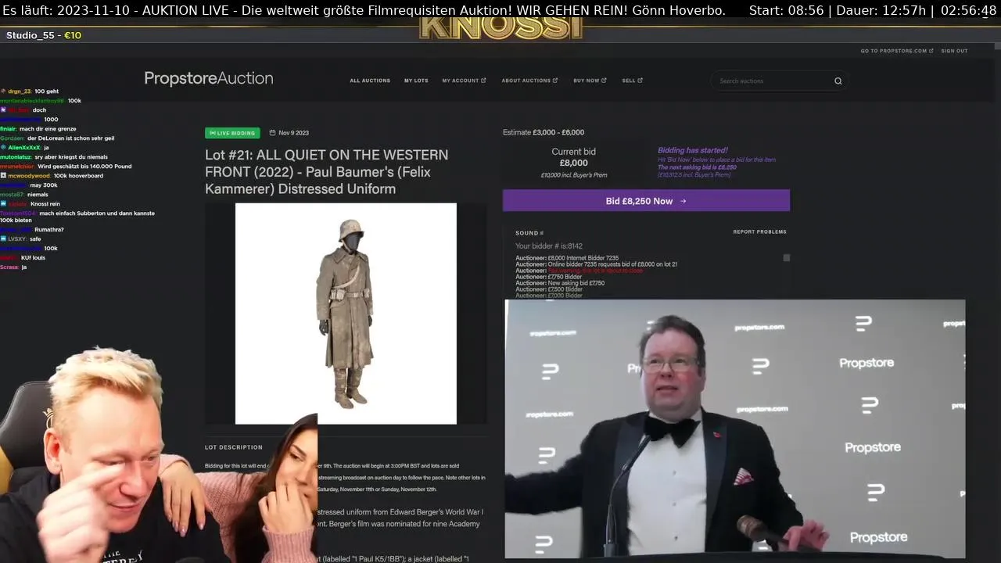Viewport: 1001px width, 563px height.
Task: Click the auctioneer live video feed
Action: point(734,429)
